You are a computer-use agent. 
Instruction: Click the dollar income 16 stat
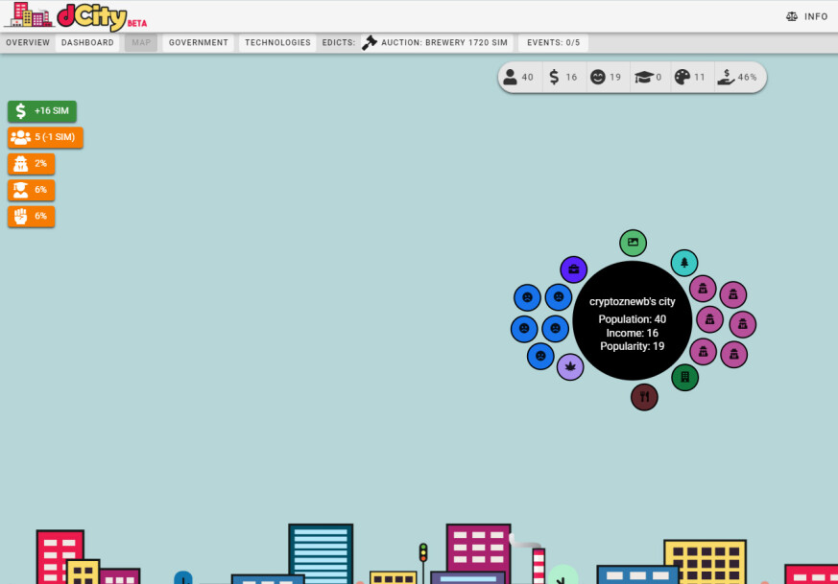(563, 77)
